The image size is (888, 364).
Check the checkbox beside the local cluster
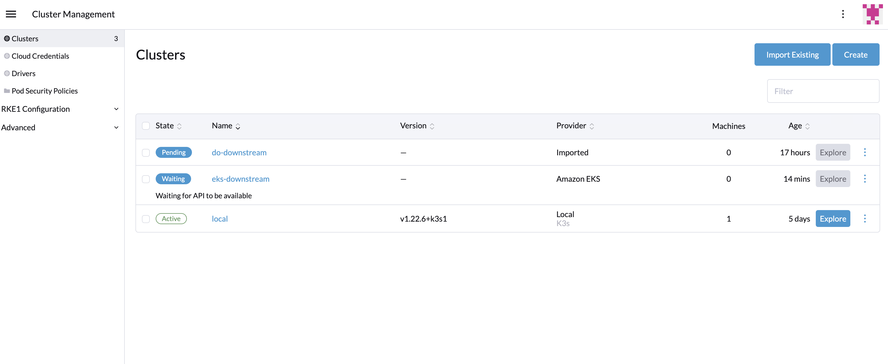click(146, 219)
